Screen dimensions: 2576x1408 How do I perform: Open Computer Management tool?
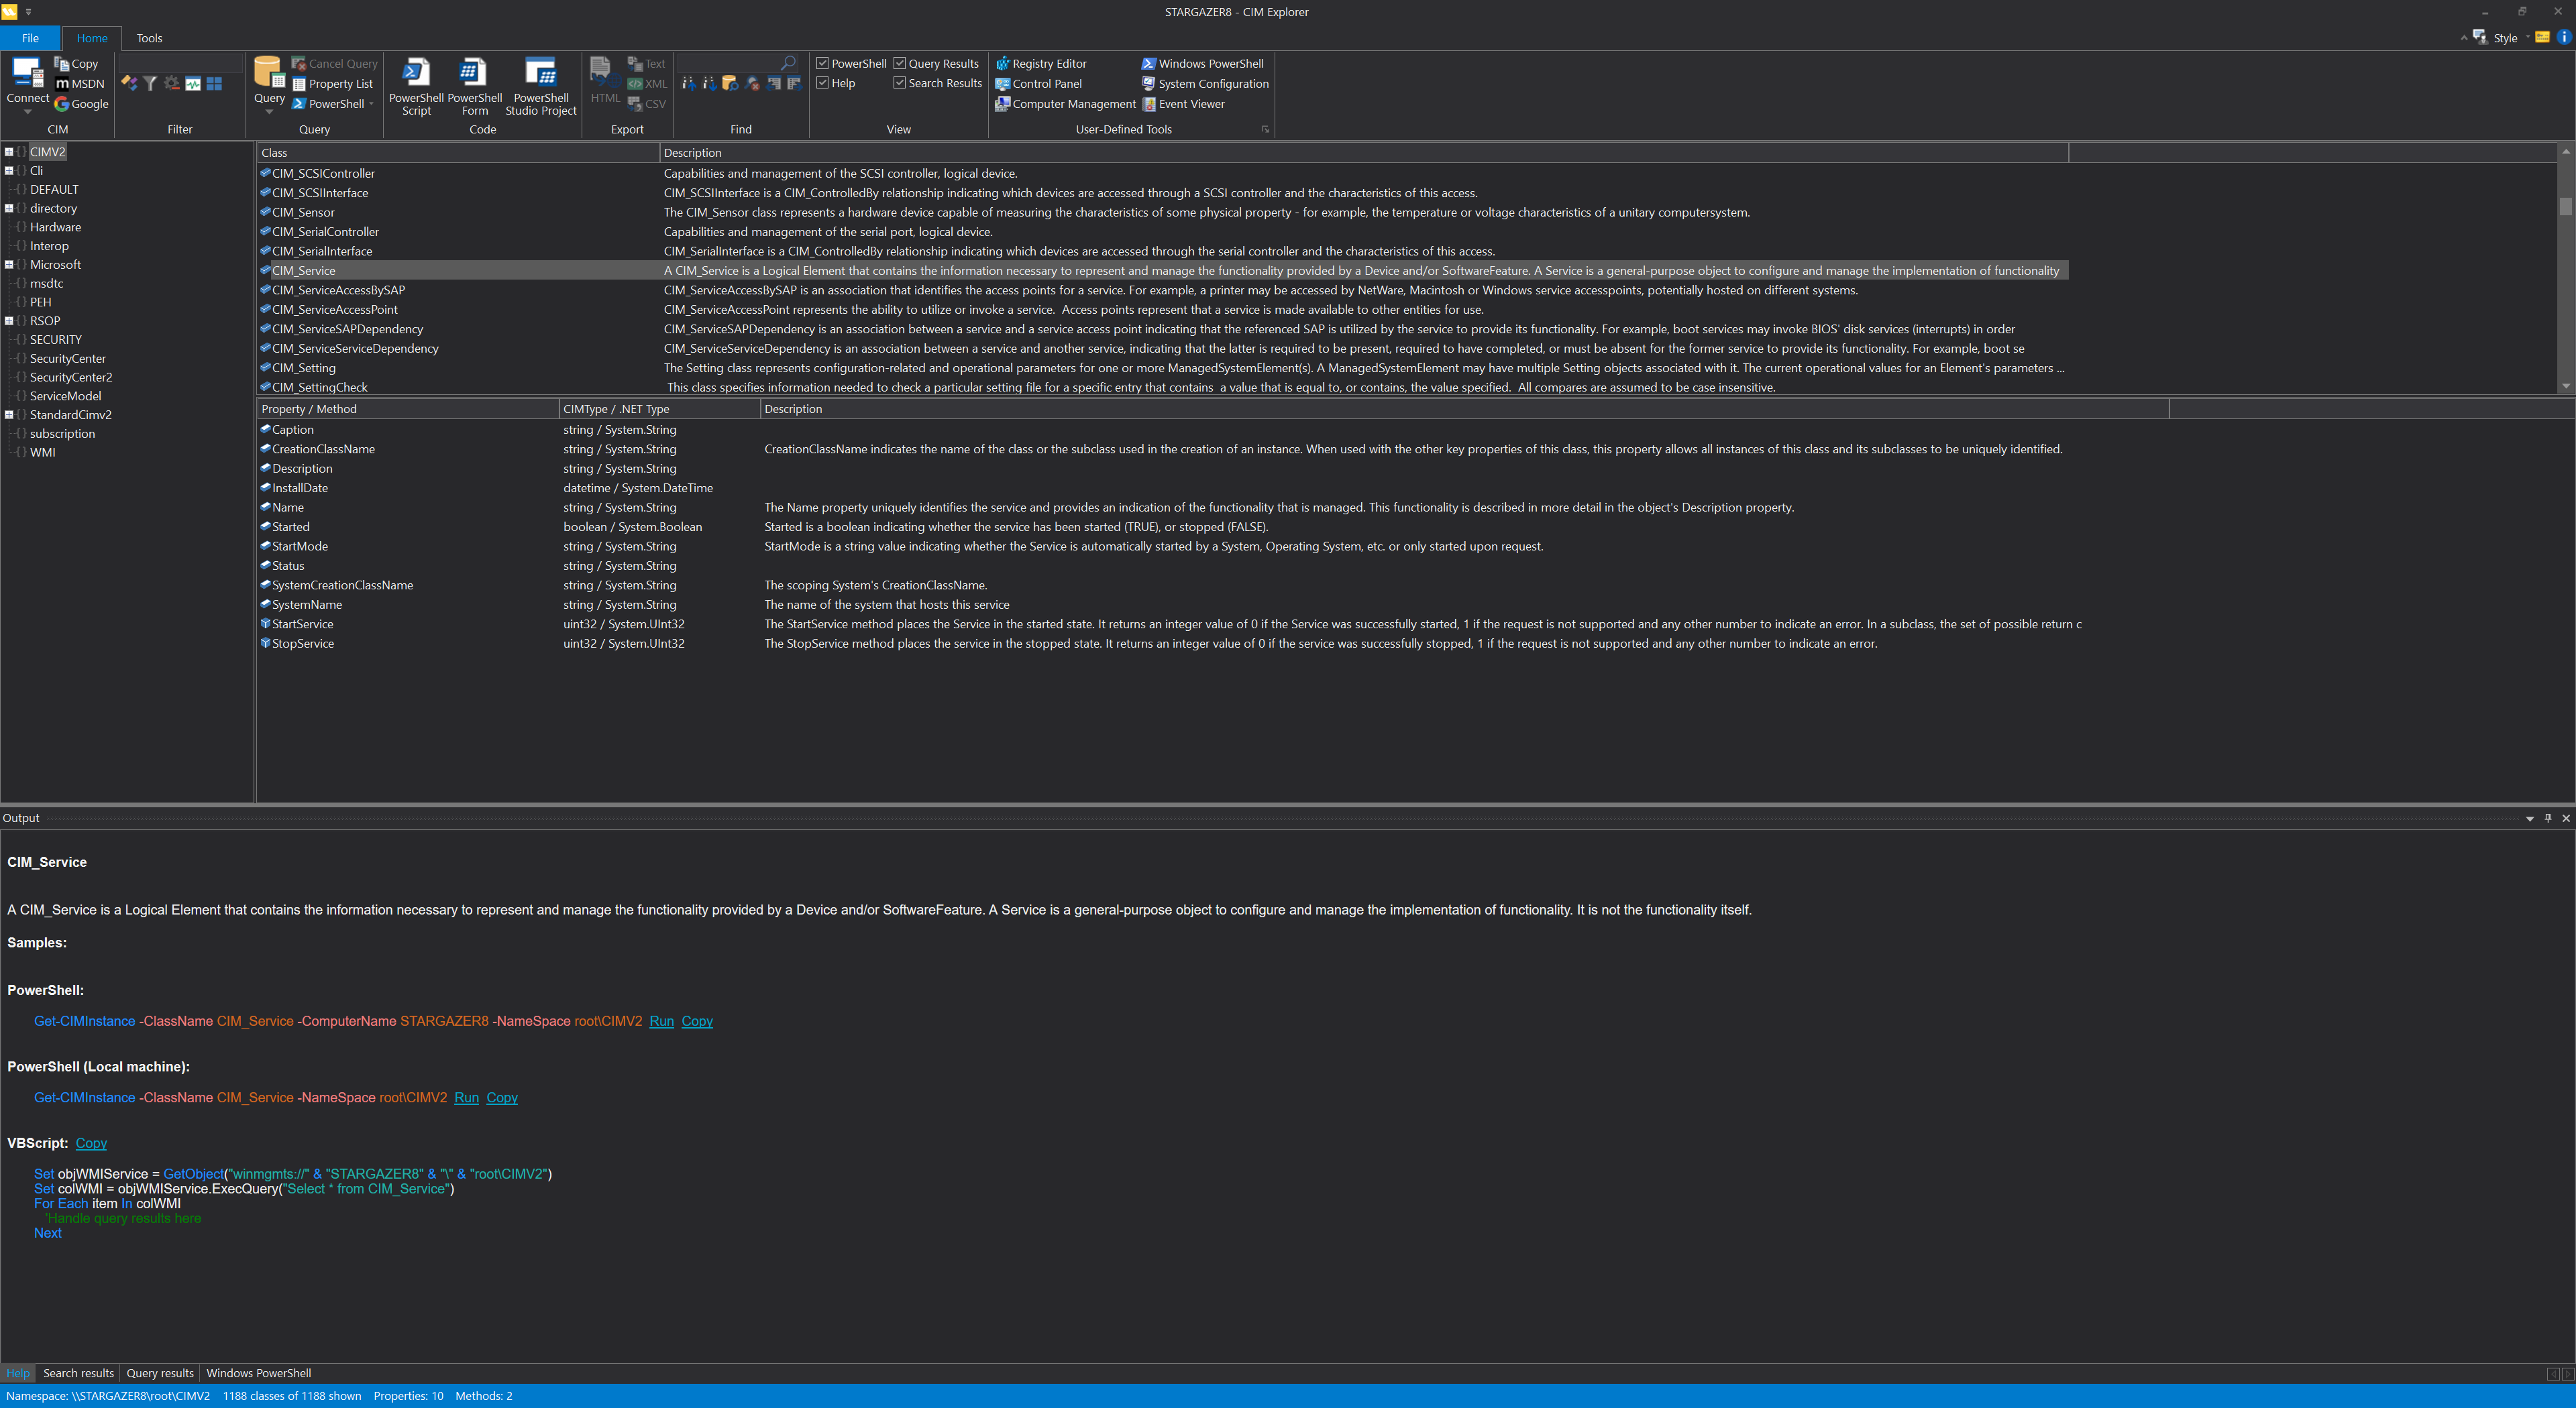[x=1065, y=104]
